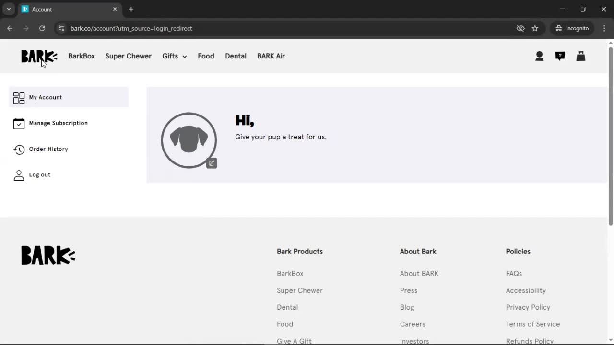
Task: Select My Account in the sidebar
Action: tap(69, 97)
